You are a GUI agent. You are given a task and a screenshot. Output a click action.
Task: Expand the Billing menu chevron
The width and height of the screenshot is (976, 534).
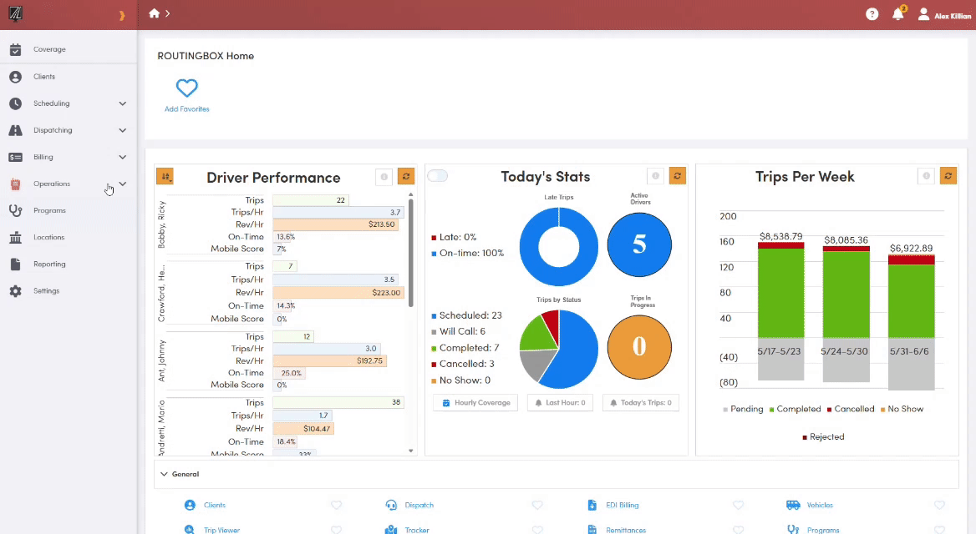pos(123,157)
